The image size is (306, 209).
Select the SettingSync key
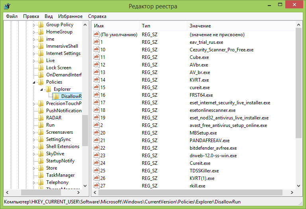coord(58,139)
